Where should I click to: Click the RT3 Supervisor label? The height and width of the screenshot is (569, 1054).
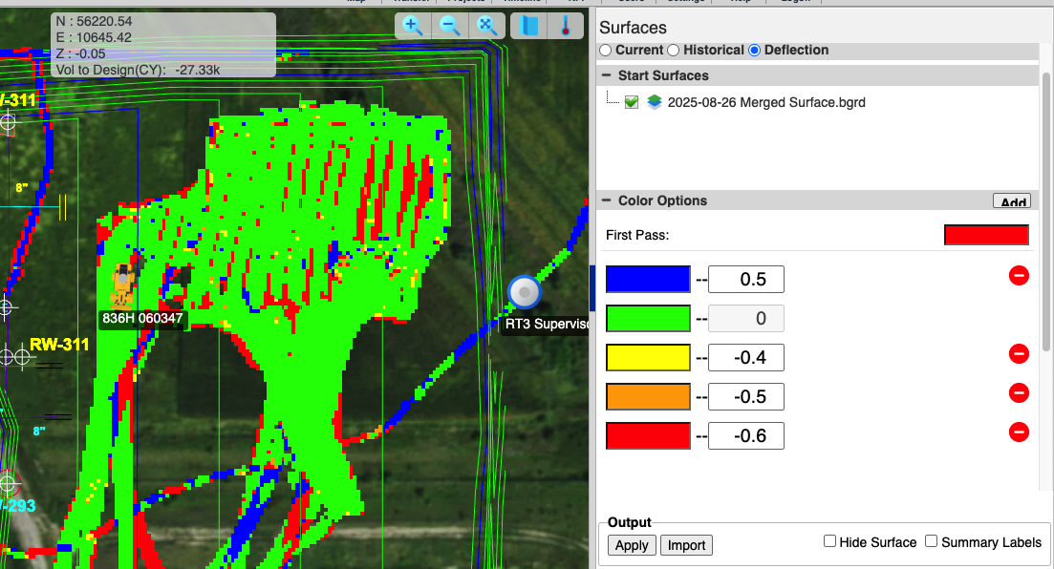click(x=547, y=324)
